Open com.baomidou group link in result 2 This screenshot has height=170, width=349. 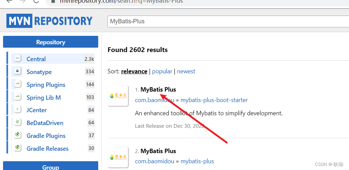point(155,161)
